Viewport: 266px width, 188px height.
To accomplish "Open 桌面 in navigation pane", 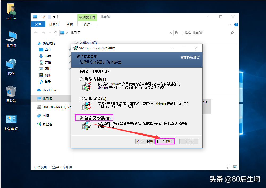I will coord(45,49).
